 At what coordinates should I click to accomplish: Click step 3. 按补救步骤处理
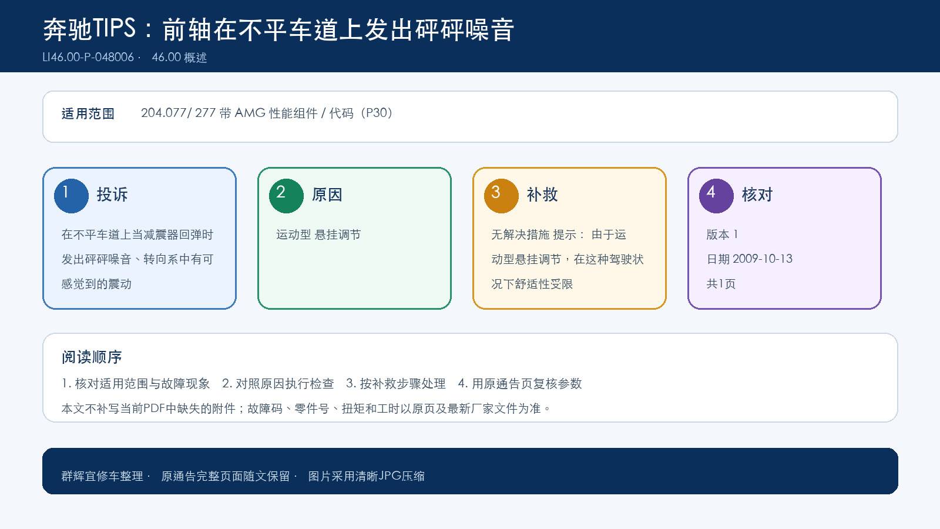(396, 384)
